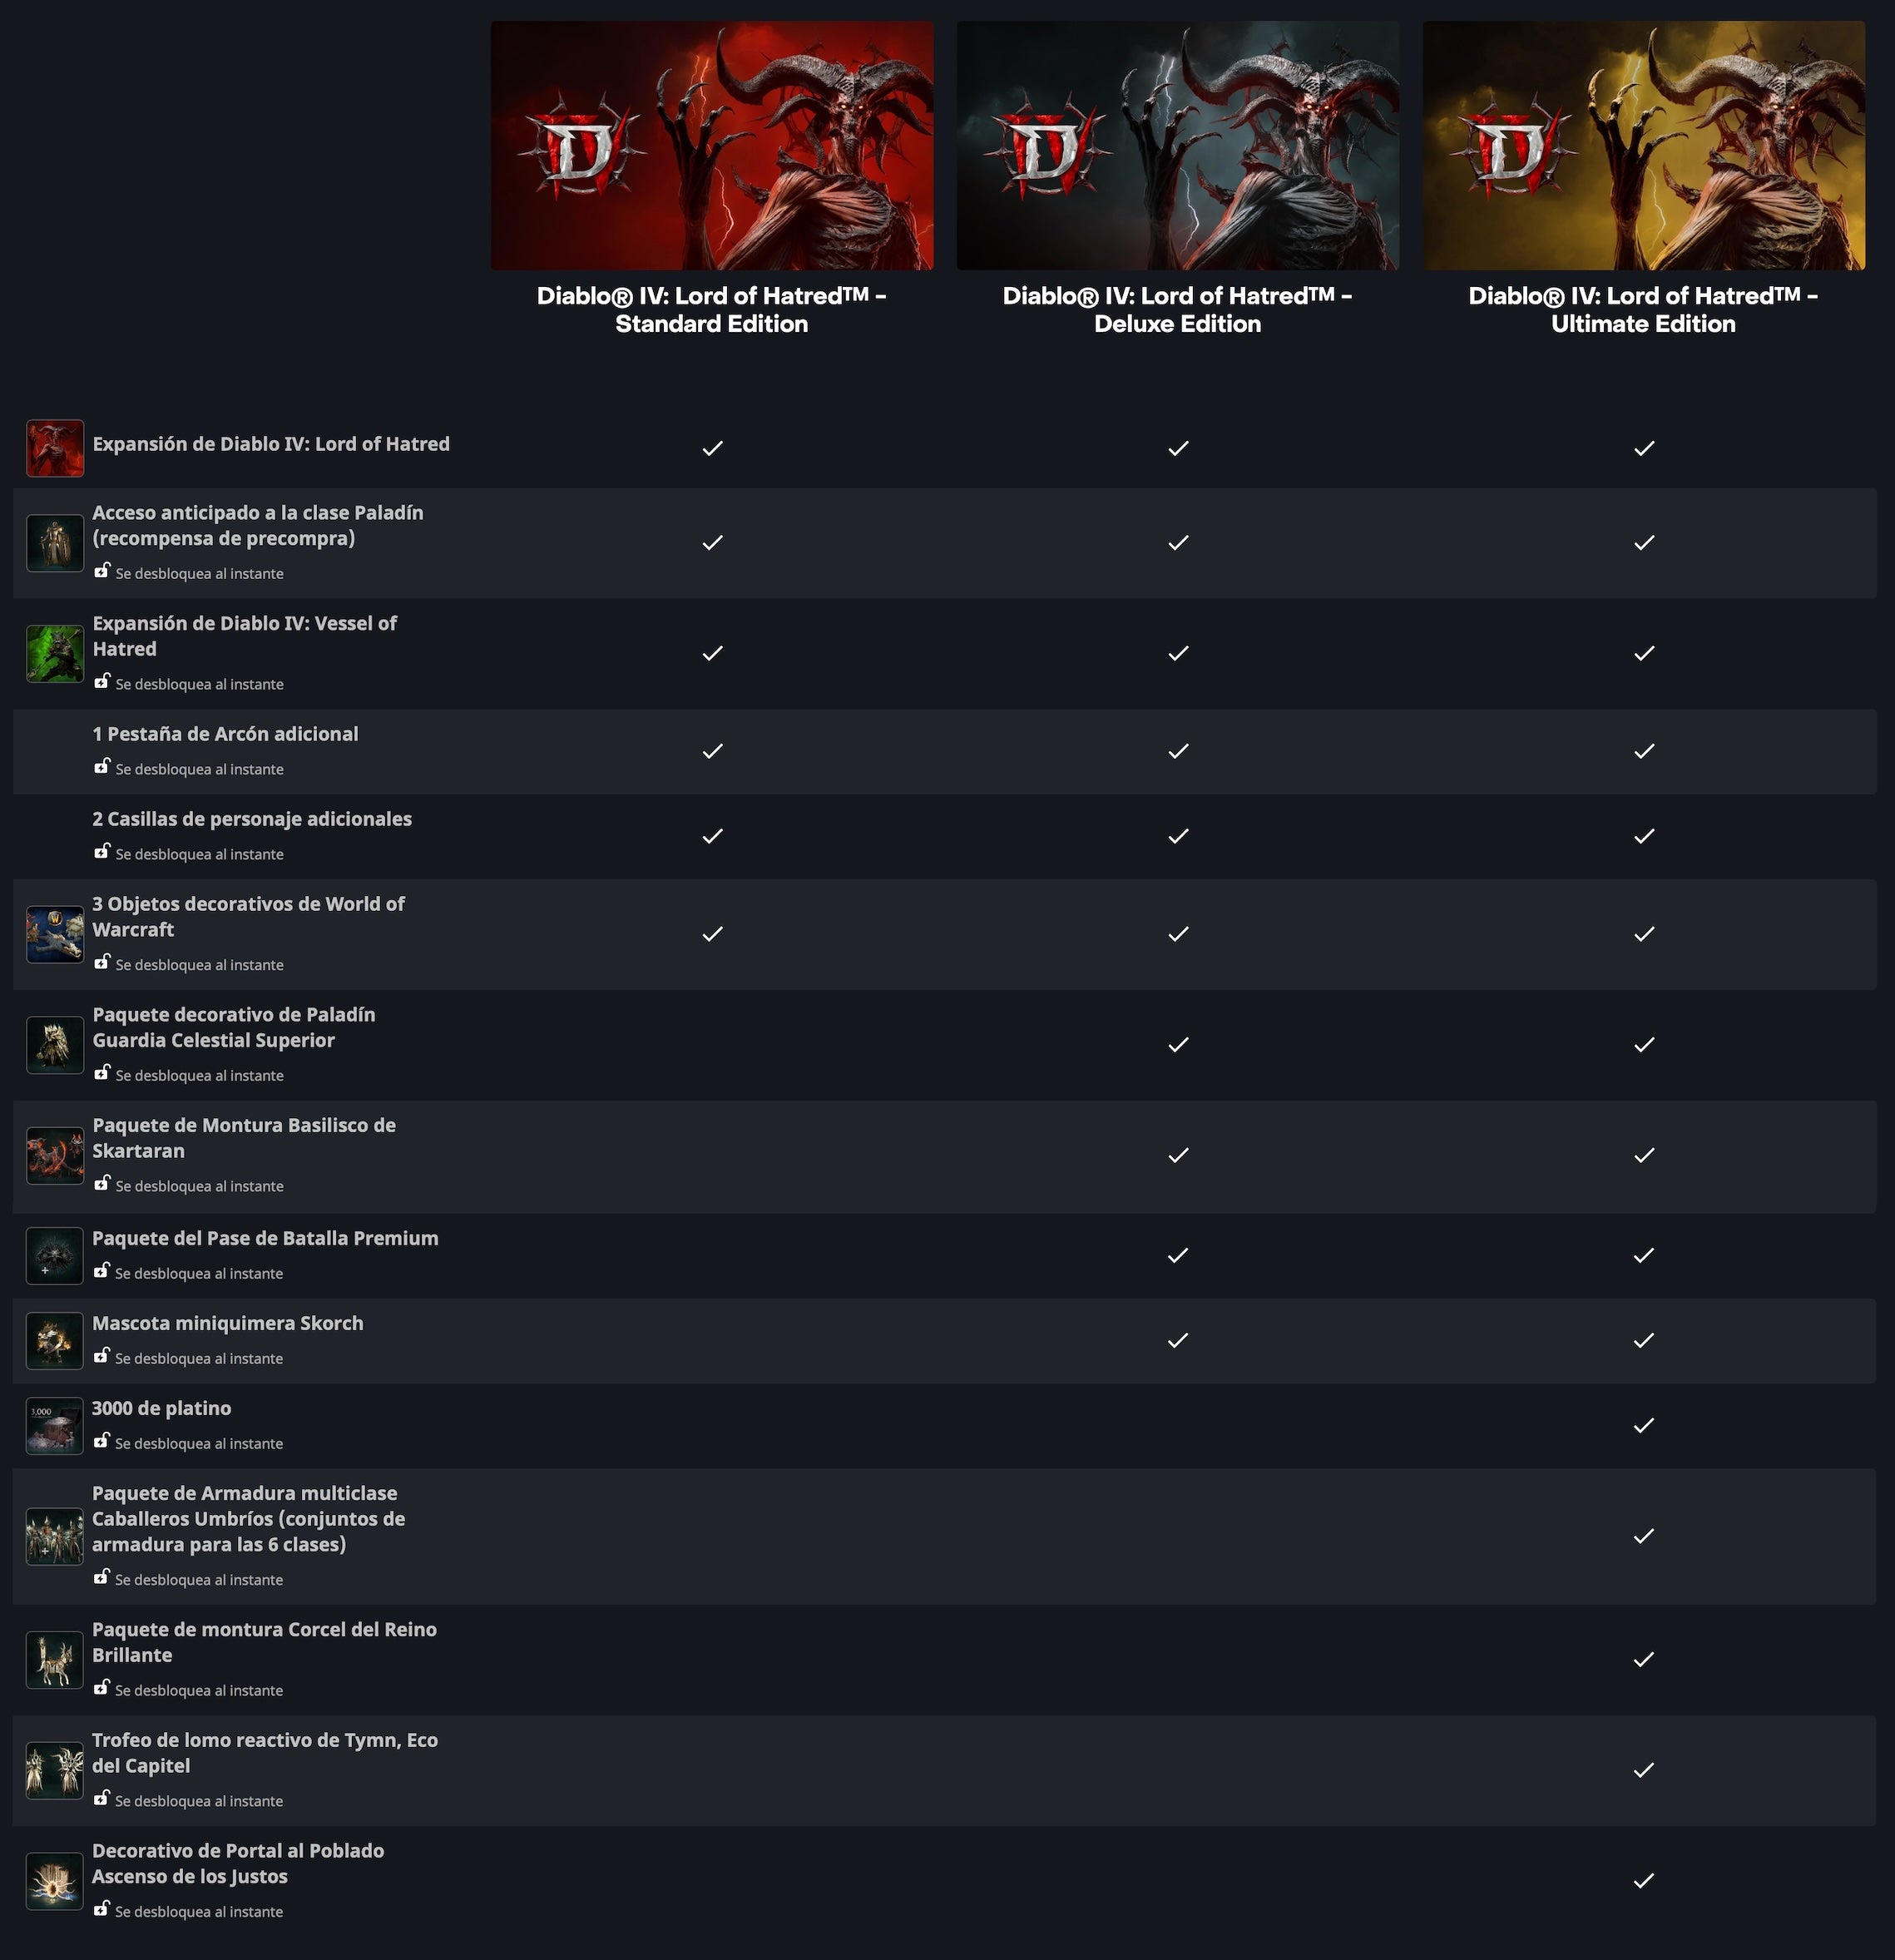
Task: Click the Portal al Poblado decorative icon
Action: click(55, 1881)
